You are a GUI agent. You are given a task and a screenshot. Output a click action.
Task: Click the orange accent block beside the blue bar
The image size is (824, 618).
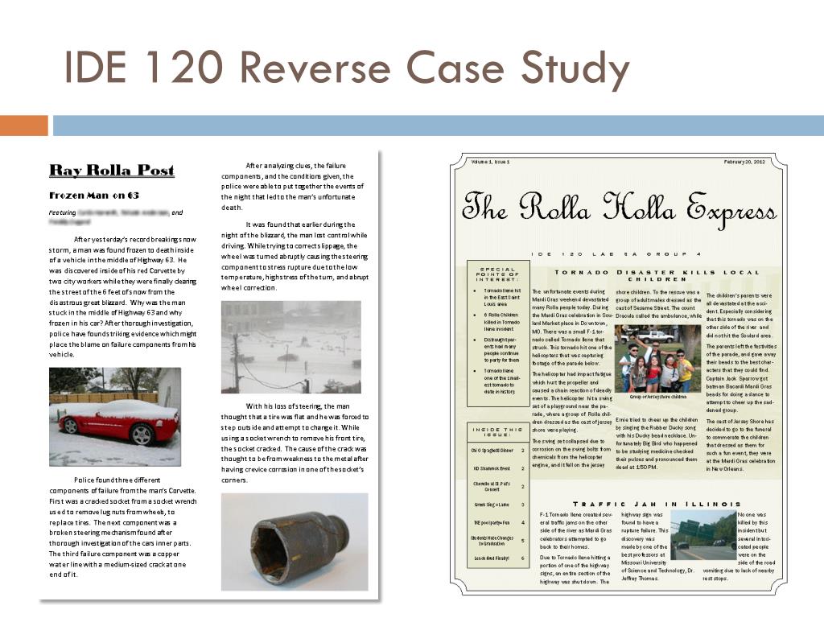pos(23,126)
